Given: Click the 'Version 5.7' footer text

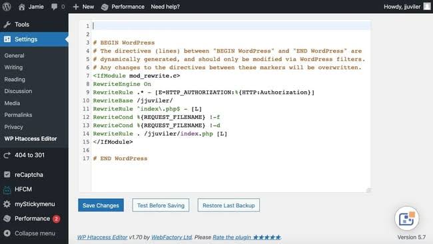Looking at the screenshot, I should coord(412,237).
